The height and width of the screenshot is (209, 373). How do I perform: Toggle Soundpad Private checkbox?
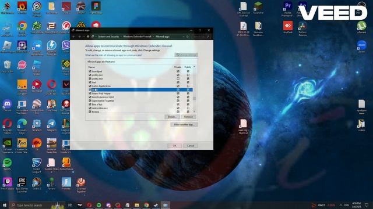pyautogui.click(x=178, y=71)
